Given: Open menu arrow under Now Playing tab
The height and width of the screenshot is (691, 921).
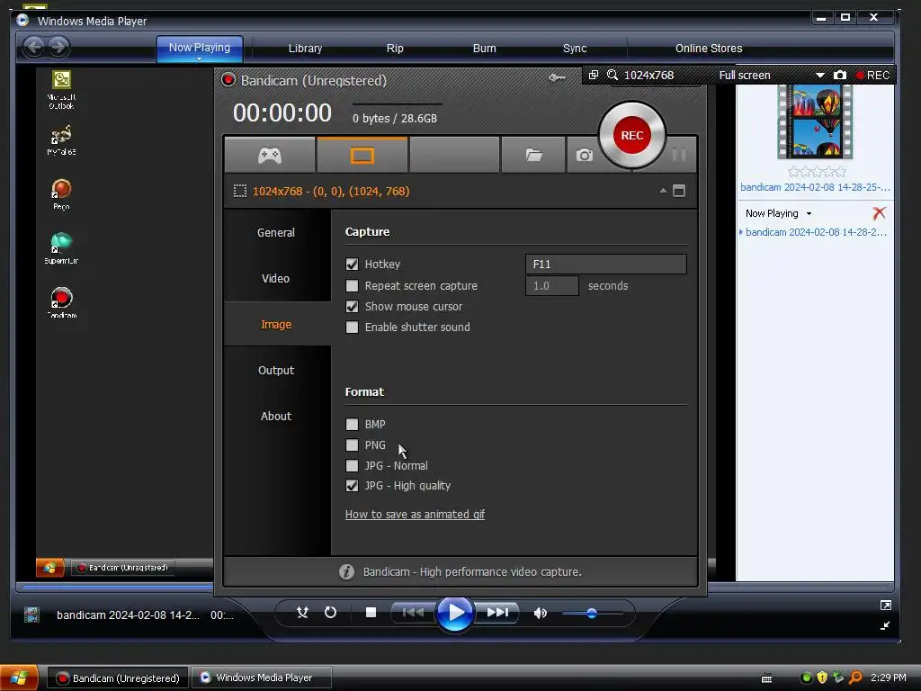Looking at the screenshot, I should 199,58.
